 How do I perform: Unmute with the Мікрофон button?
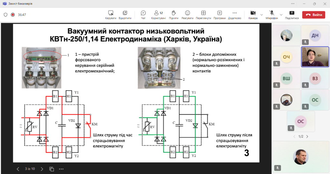[272, 15]
